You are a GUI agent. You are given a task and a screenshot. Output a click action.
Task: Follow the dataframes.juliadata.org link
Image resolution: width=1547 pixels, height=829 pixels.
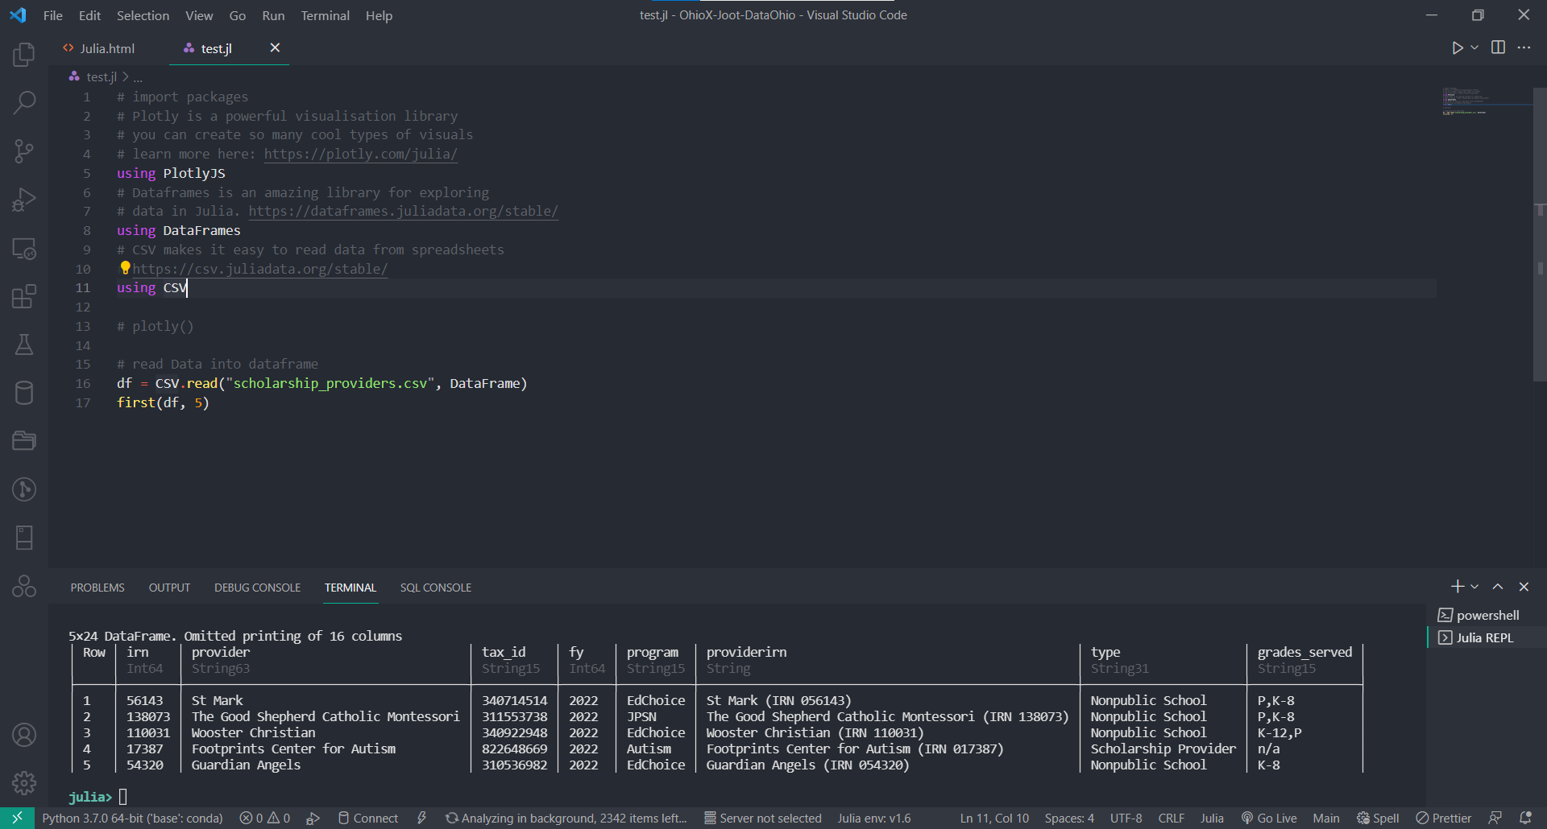[x=403, y=211]
